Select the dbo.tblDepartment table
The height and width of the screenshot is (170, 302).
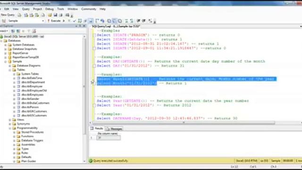tap(33, 82)
